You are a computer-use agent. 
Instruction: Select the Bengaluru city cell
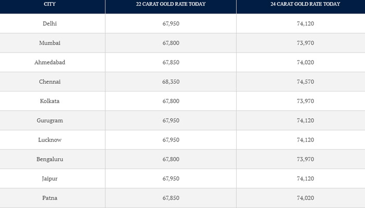pos(51,159)
